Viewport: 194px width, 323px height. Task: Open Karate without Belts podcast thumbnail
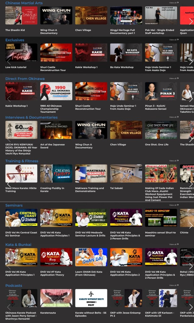pyautogui.click(x=91, y=298)
